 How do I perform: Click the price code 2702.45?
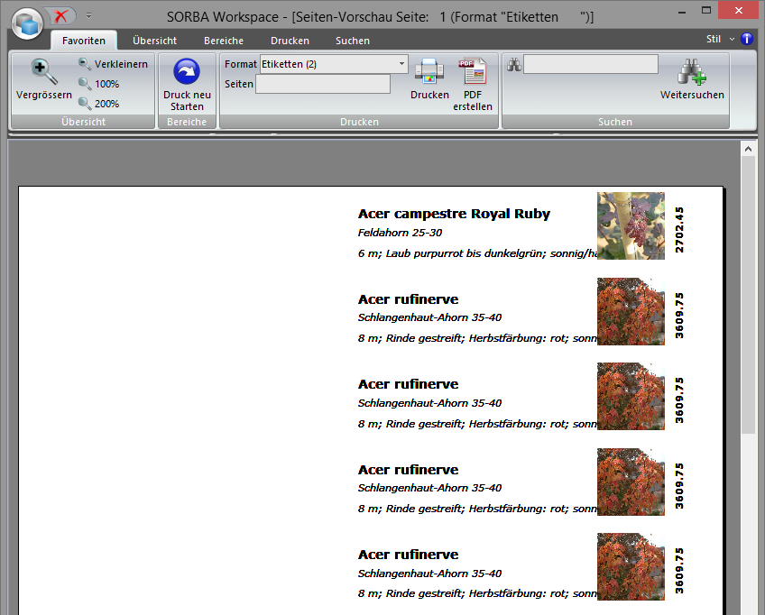[679, 230]
